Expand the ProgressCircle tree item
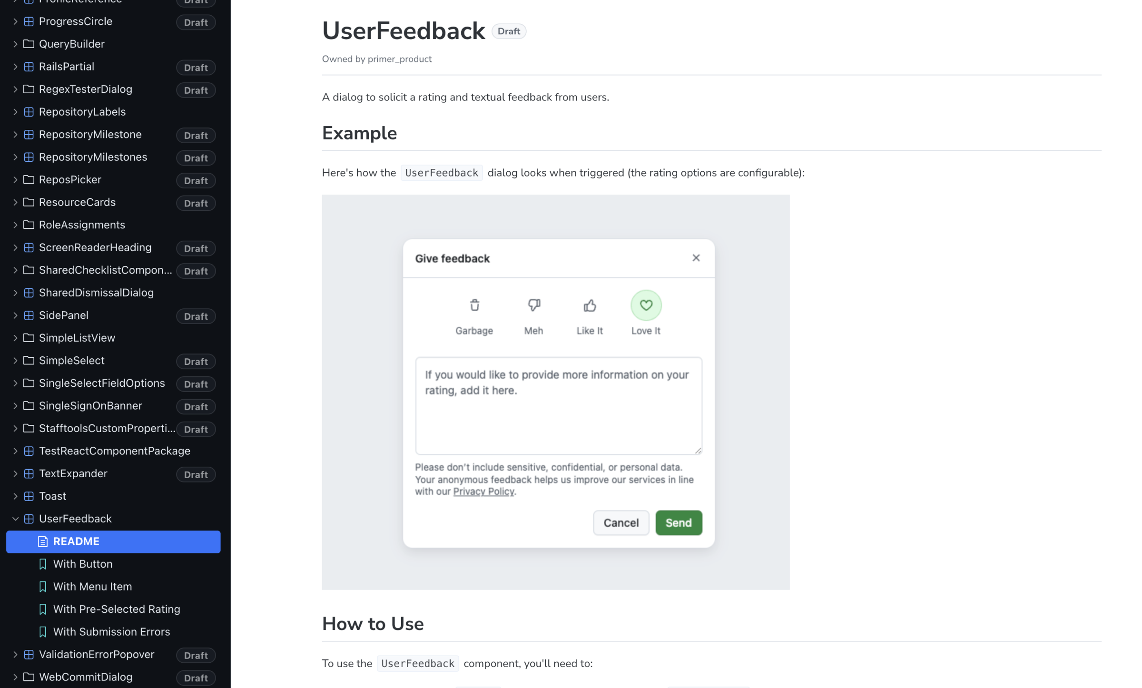The height and width of the screenshot is (688, 1142). tap(15, 21)
